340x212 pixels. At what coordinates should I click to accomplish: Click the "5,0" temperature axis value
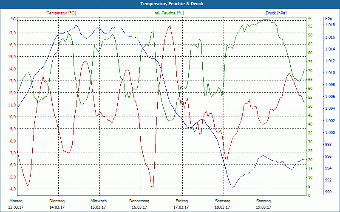tap(13, 177)
